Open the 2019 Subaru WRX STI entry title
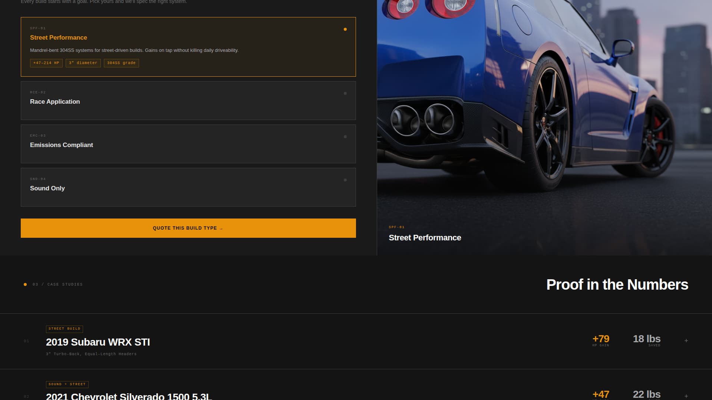The image size is (712, 400). pos(98,342)
